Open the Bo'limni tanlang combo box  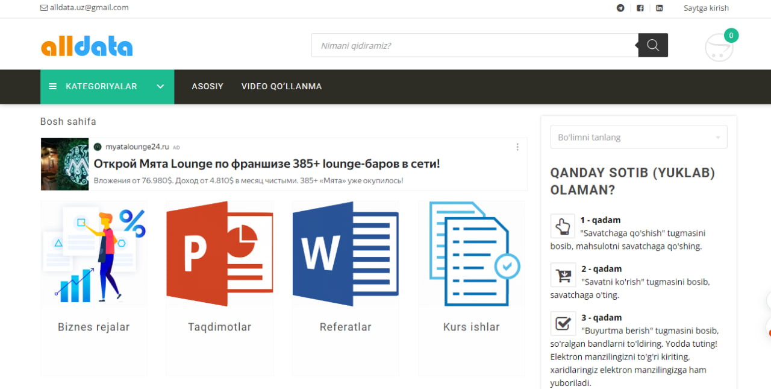point(638,137)
